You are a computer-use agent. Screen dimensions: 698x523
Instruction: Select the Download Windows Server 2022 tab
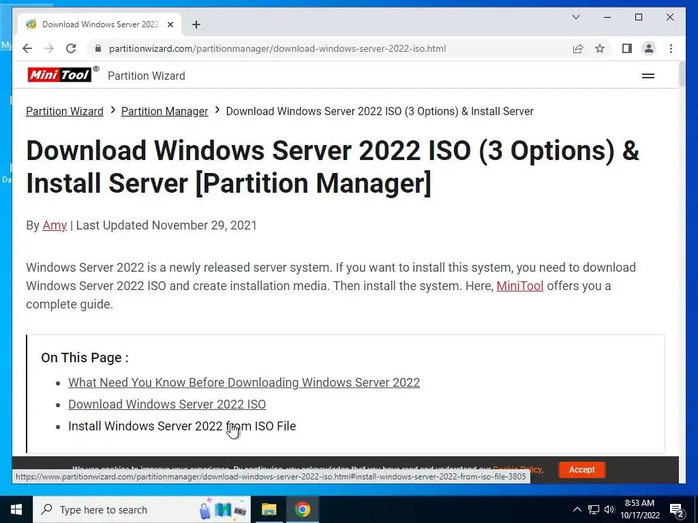click(x=100, y=25)
